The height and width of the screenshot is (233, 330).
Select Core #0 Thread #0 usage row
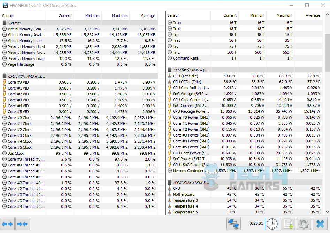[79, 159]
